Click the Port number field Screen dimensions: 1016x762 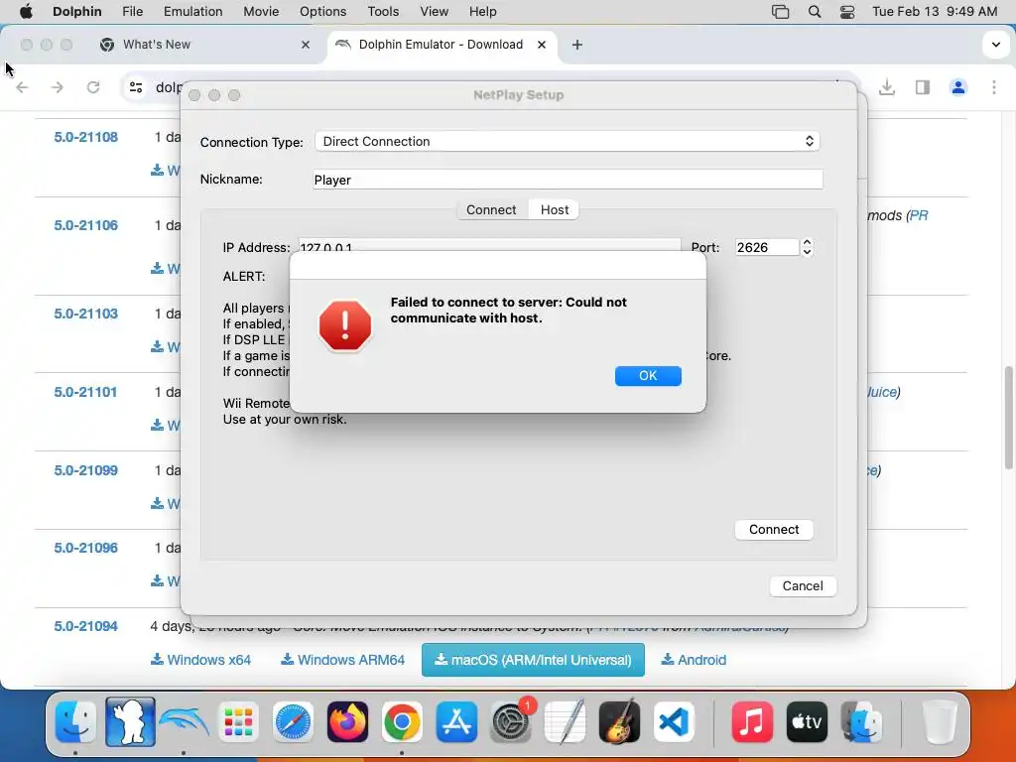tap(767, 247)
